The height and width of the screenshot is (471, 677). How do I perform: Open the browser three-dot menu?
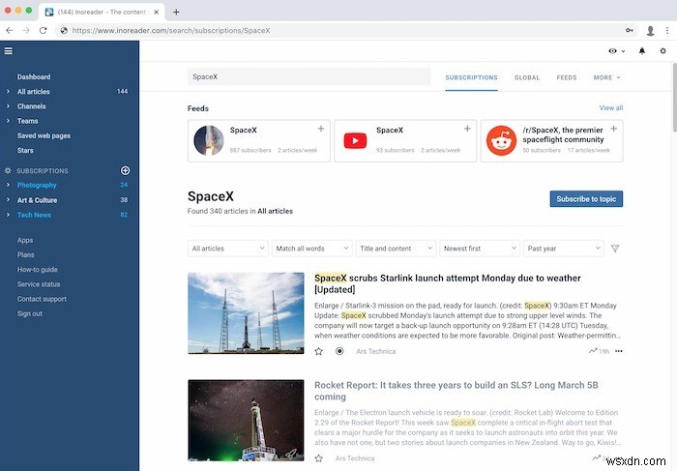click(667, 30)
